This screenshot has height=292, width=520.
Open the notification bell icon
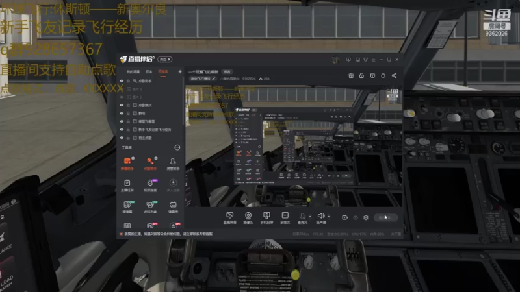pos(383,75)
